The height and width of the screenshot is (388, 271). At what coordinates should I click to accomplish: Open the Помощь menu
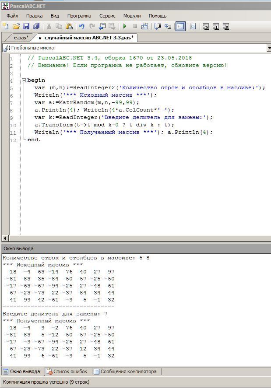[x=158, y=16]
